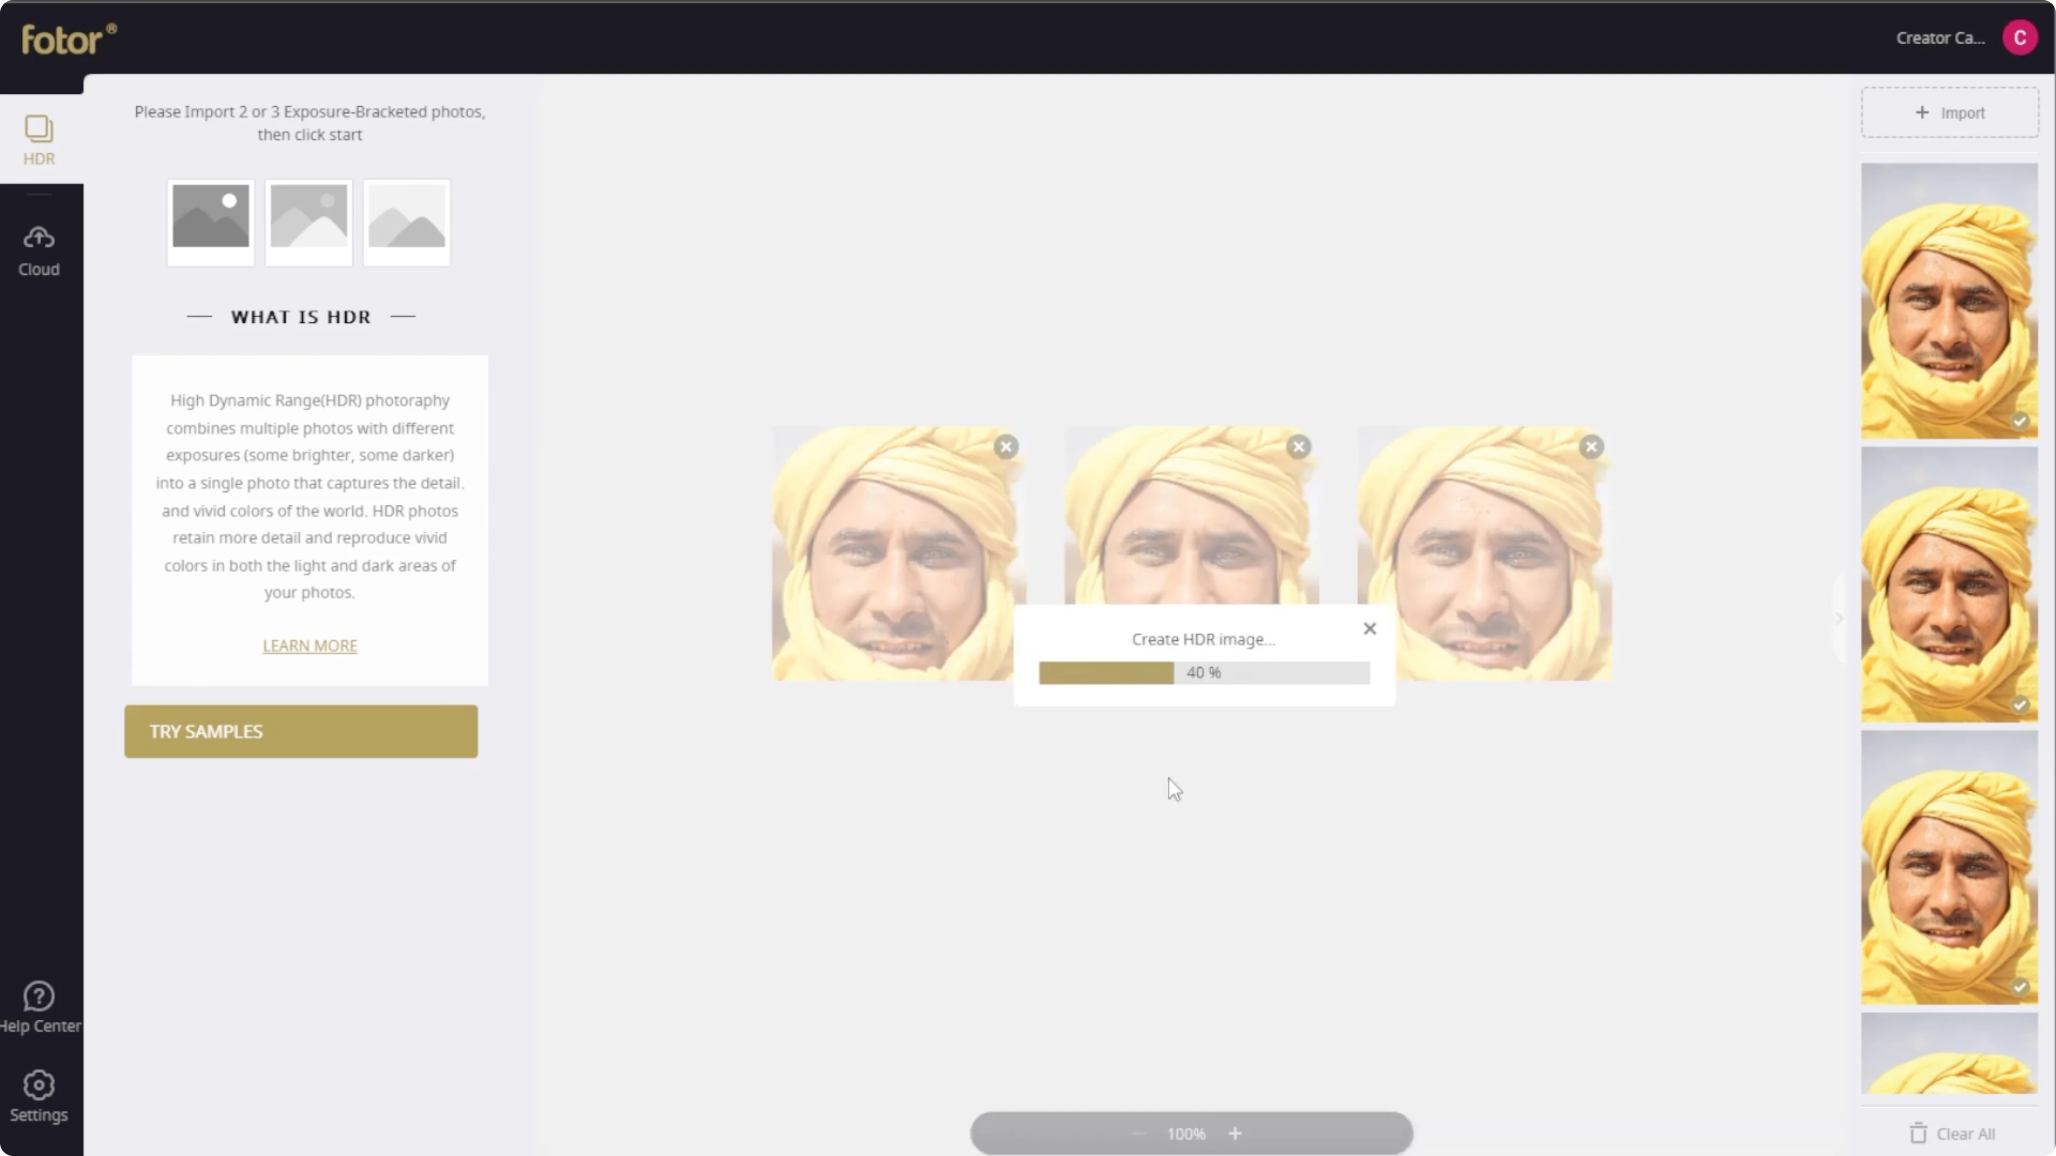The image size is (2056, 1156).
Task: Remove the middle photo from canvas
Action: click(1298, 447)
